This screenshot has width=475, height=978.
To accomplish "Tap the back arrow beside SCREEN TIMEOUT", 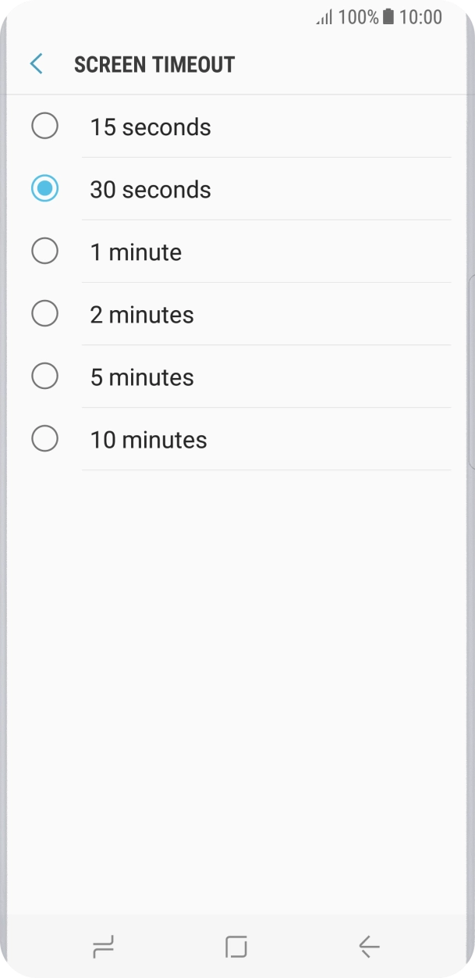I will click(34, 63).
